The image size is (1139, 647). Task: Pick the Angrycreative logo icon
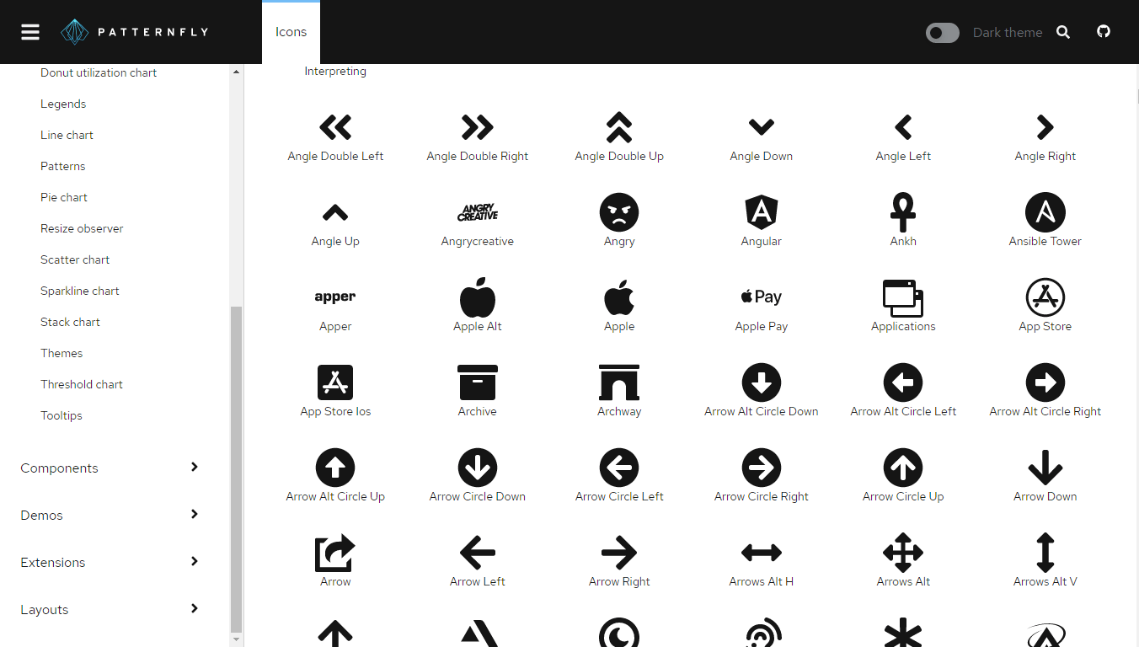point(478,212)
